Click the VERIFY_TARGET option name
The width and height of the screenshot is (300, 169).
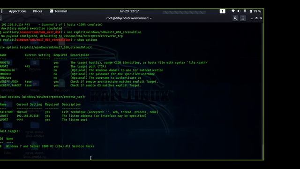pyautogui.click(x=11, y=85)
